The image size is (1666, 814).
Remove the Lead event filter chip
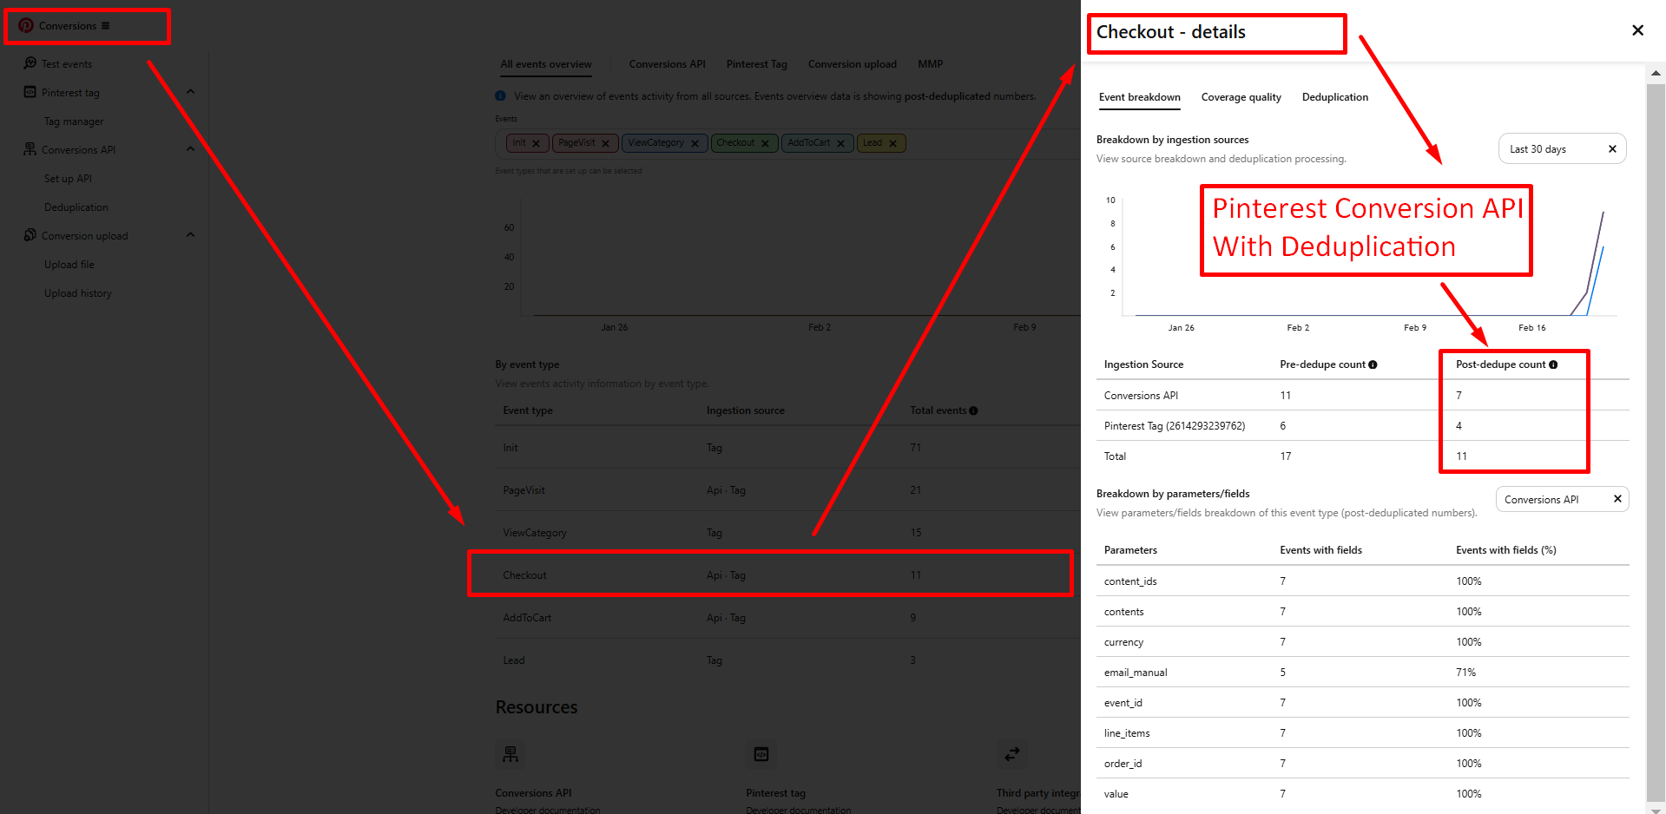point(892,144)
